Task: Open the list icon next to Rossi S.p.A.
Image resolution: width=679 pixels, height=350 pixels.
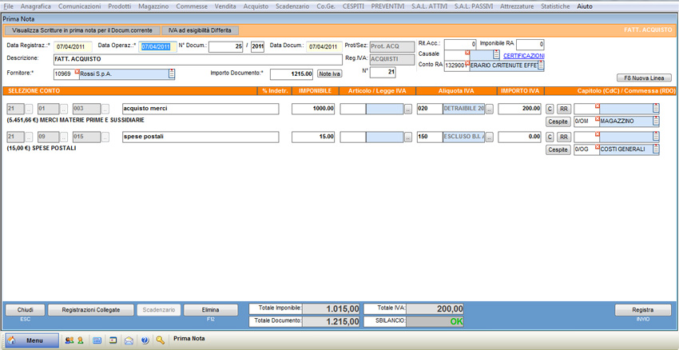Action: coord(172,74)
